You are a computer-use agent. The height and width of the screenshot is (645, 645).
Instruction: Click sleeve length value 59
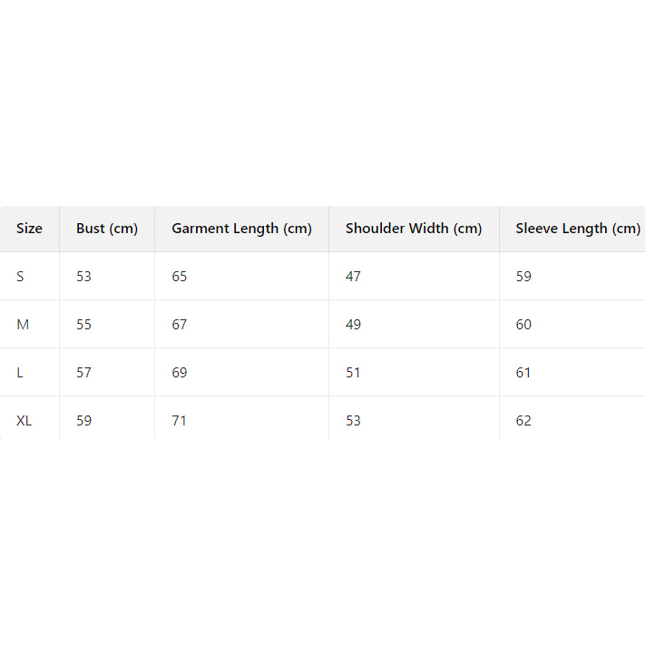(x=523, y=277)
